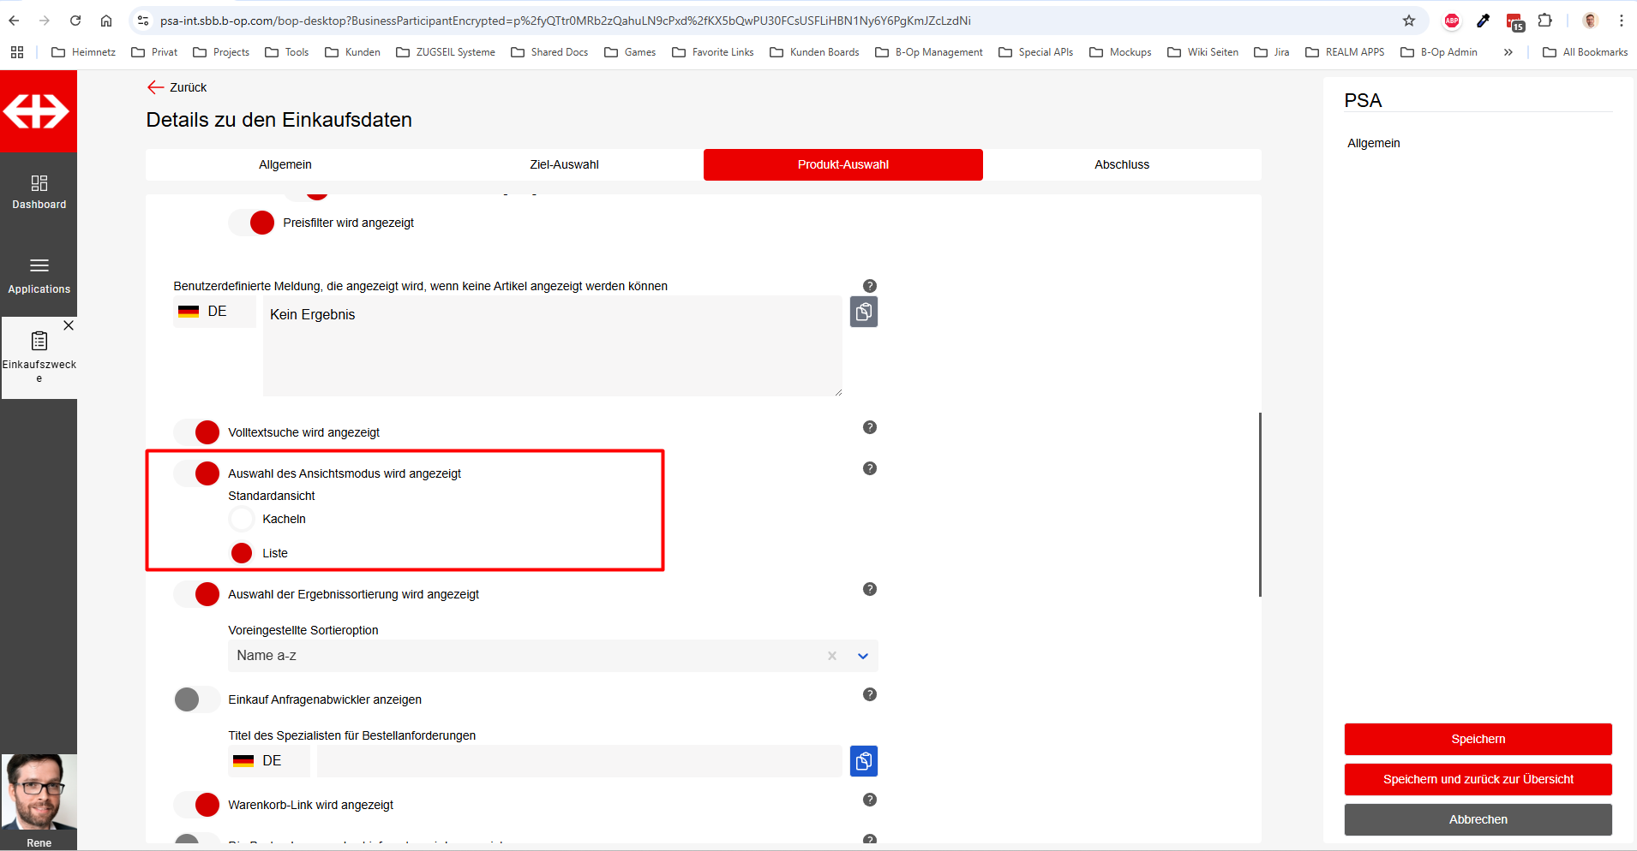Click the Abbrechen button
The height and width of the screenshot is (851, 1637).
tap(1478, 819)
